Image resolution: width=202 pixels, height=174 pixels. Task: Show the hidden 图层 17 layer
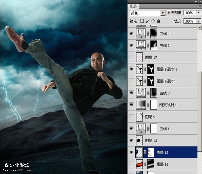[x=131, y=57]
